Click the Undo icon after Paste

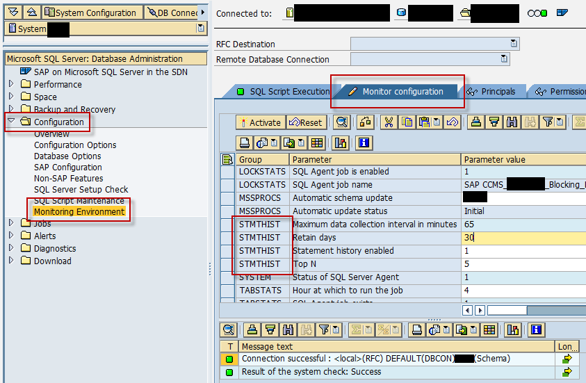452,122
